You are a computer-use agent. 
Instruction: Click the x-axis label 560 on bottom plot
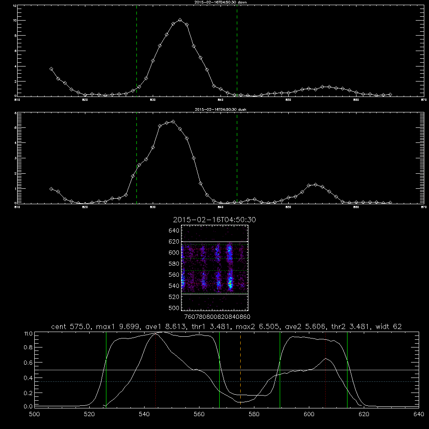tap(199, 414)
